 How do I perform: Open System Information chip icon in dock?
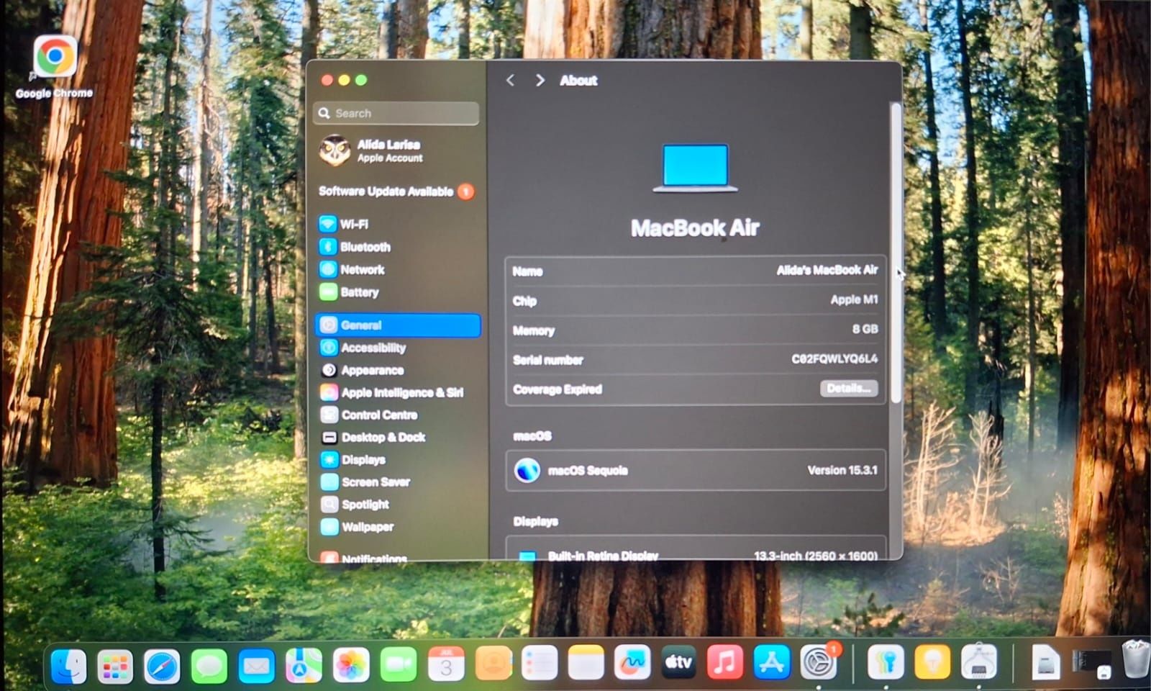[x=979, y=661]
